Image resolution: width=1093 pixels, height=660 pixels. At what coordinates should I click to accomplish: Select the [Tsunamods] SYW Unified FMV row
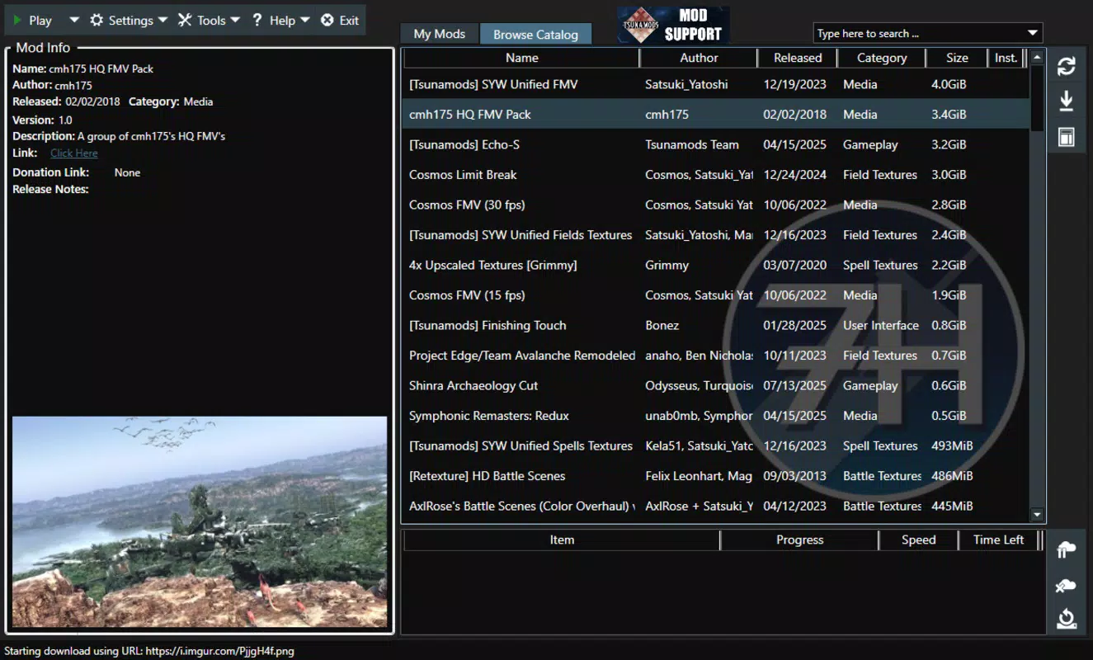716,84
